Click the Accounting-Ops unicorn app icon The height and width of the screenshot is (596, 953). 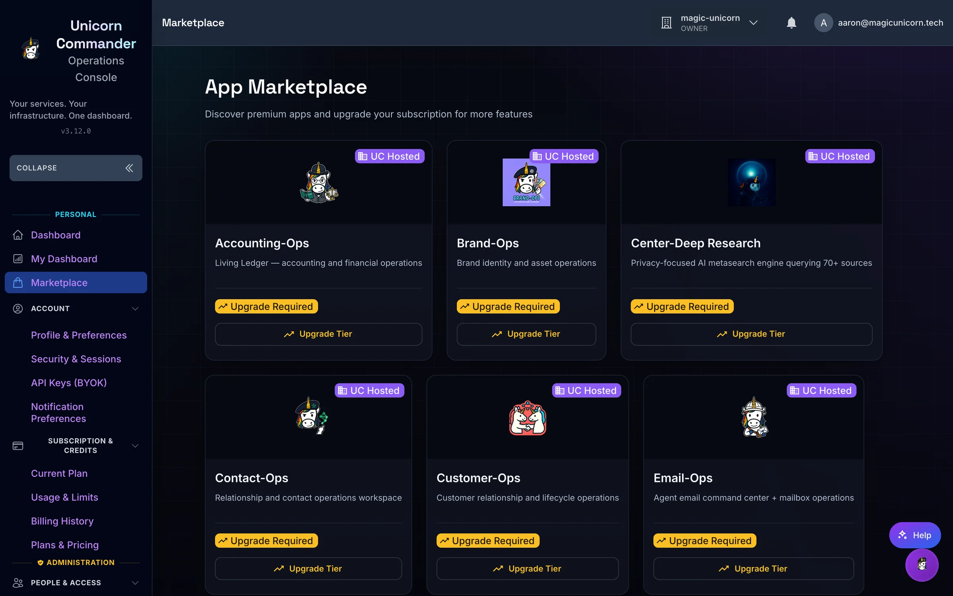tap(319, 182)
